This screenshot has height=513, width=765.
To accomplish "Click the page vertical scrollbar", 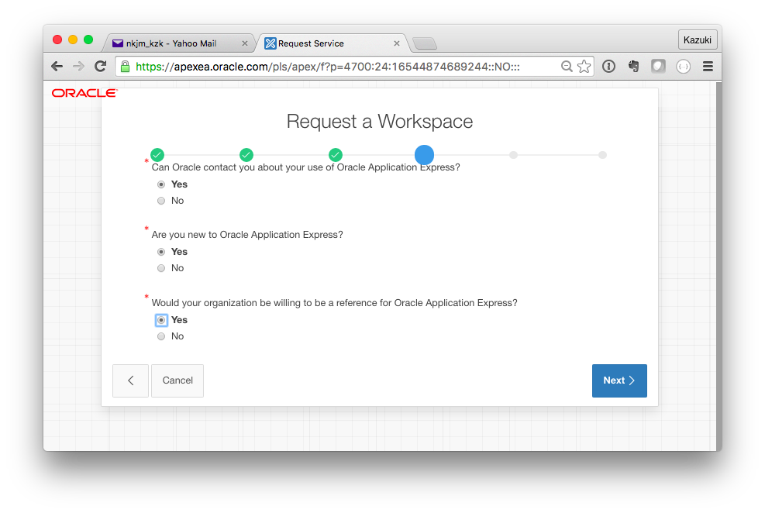I will click(718, 266).
